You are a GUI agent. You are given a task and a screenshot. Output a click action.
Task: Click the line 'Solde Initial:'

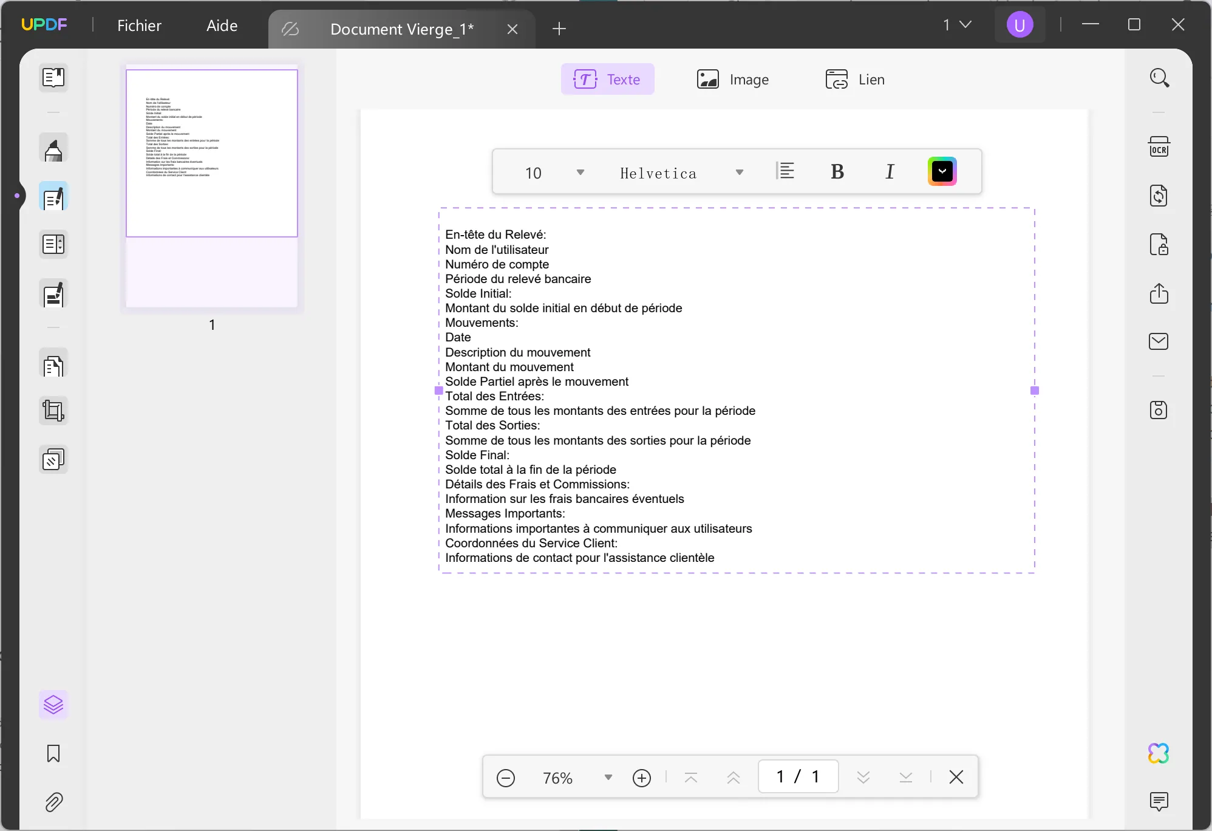[478, 293]
